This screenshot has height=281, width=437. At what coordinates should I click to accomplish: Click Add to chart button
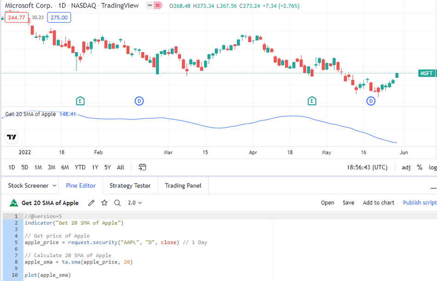click(379, 203)
